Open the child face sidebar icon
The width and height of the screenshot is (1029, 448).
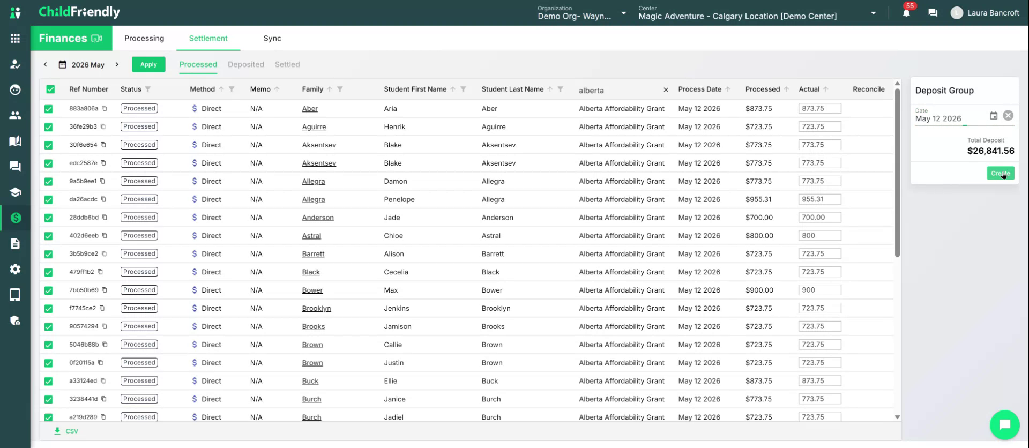(x=15, y=89)
